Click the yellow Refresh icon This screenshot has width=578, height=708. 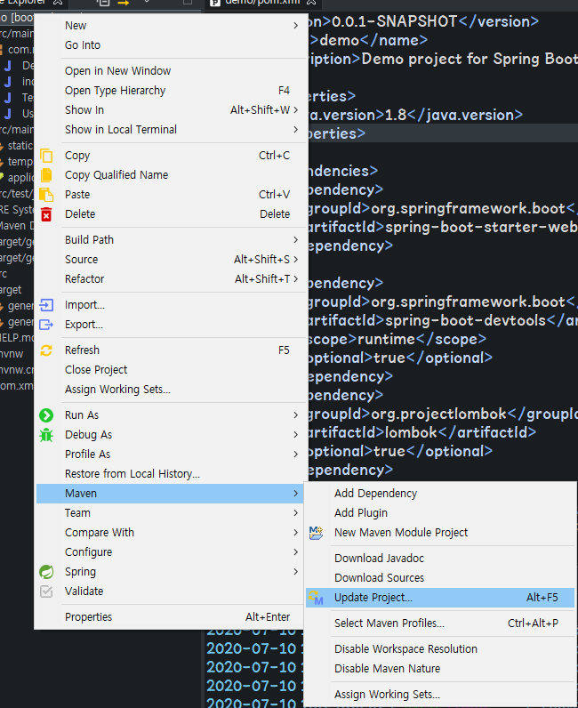(46, 350)
